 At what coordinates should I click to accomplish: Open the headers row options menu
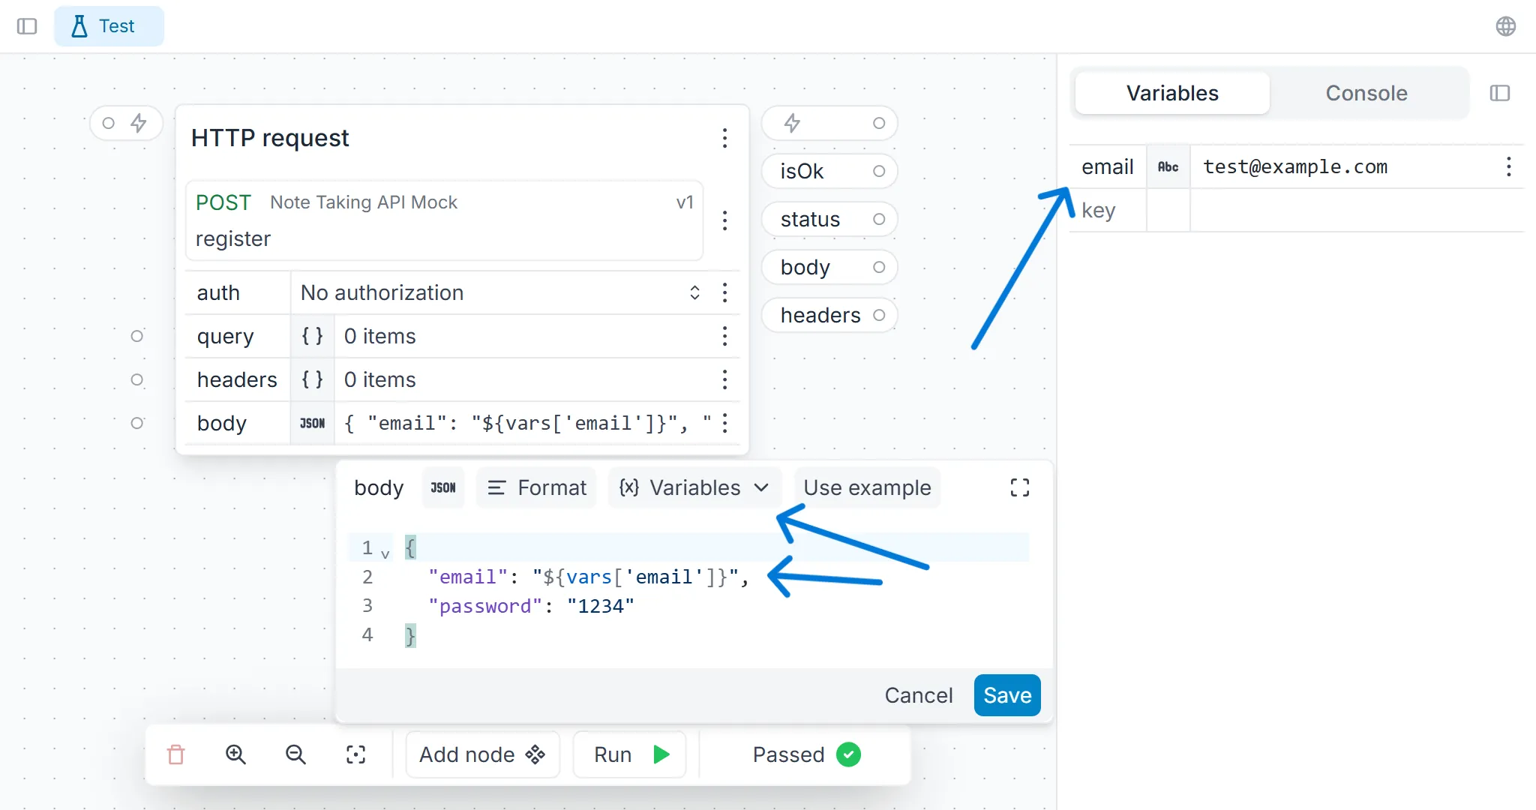click(x=724, y=379)
